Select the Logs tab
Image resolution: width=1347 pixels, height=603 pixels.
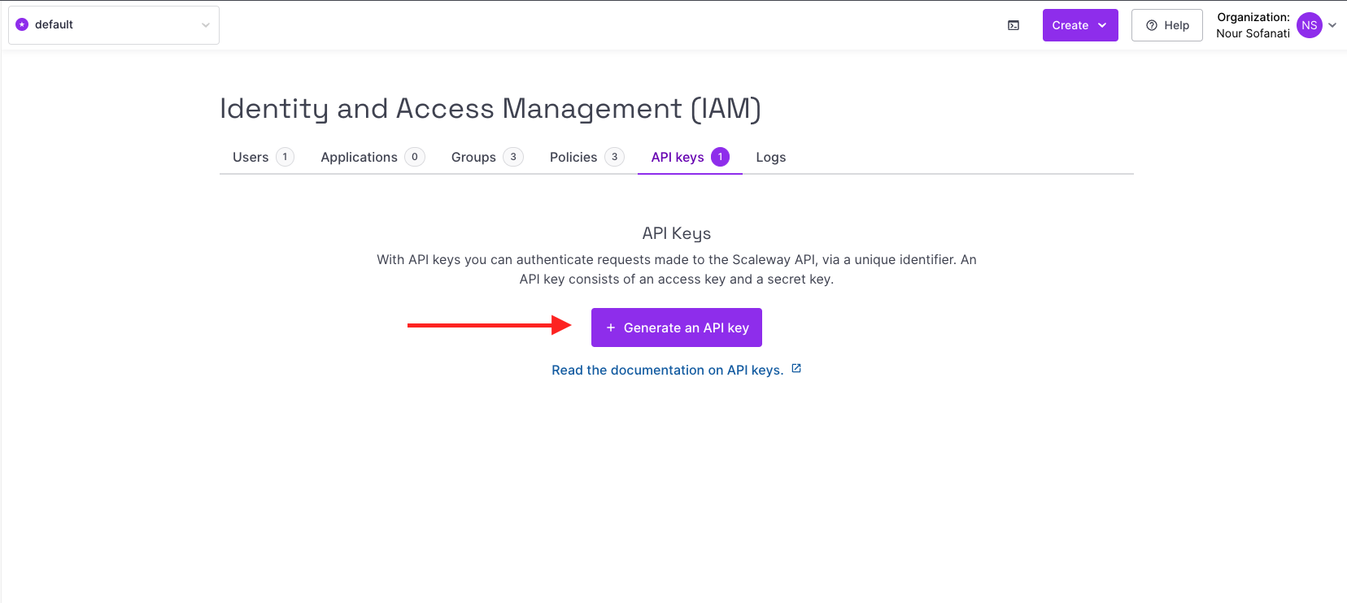point(770,157)
